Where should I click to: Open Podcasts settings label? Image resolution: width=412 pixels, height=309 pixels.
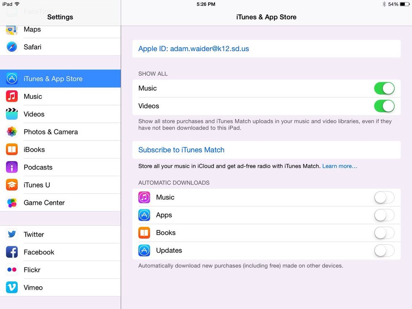(38, 167)
